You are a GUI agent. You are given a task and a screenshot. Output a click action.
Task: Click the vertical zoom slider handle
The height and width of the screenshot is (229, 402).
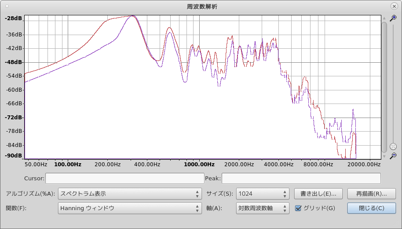(393, 147)
